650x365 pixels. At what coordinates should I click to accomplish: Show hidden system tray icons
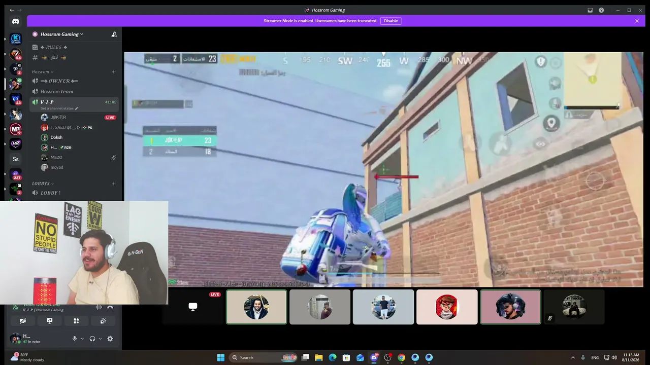(x=573, y=357)
